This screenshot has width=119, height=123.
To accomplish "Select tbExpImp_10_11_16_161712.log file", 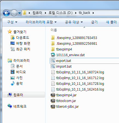I will point(80,78).
